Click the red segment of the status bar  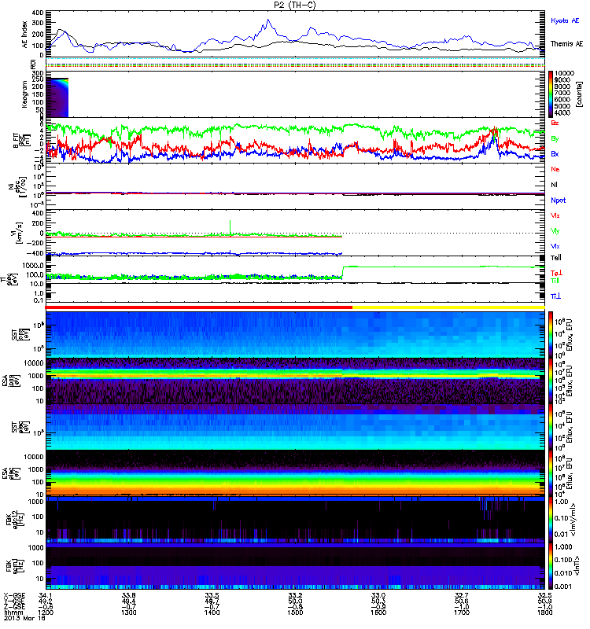pyautogui.click(x=199, y=307)
